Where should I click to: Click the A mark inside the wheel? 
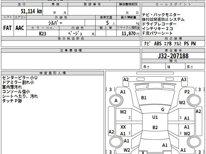point(116,101)
